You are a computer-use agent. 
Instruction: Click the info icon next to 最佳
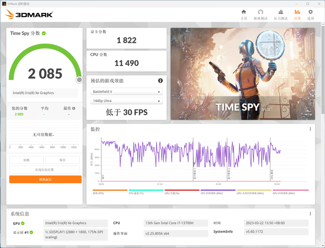(74, 108)
